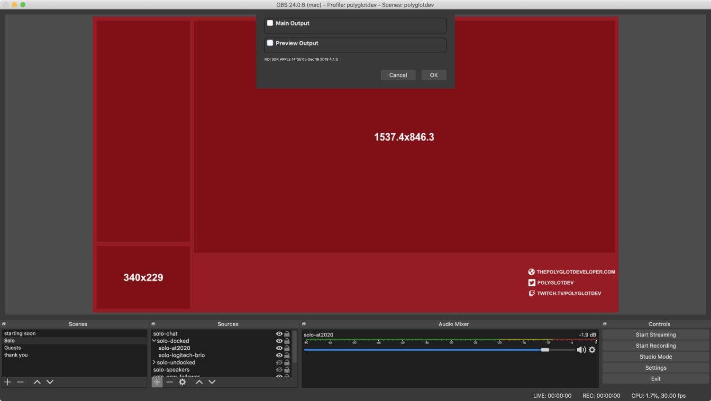Enable the Main Output checkbox
The height and width of the screenshot is (401, 711).
[270, 23]
